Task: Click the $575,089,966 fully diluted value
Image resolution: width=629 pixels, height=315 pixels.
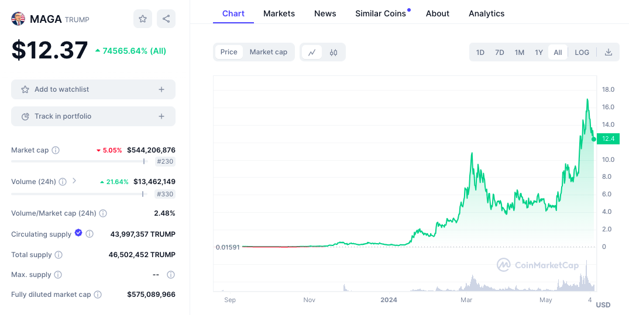Action: pyautogui.click(x=151, y=295)
